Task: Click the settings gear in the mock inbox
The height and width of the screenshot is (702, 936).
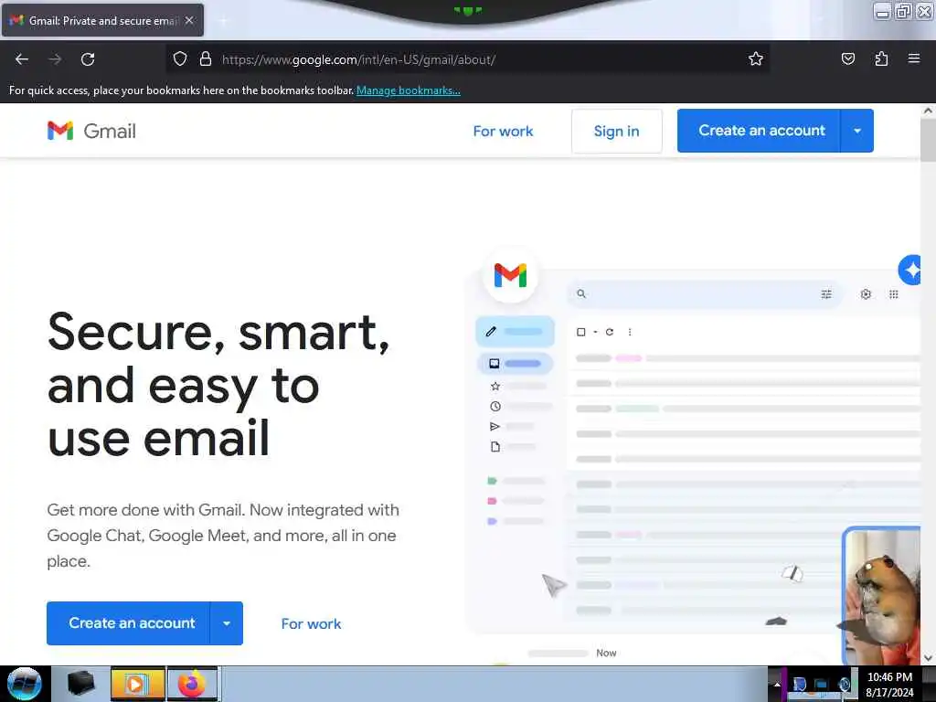Action: [x=866, y=294]
